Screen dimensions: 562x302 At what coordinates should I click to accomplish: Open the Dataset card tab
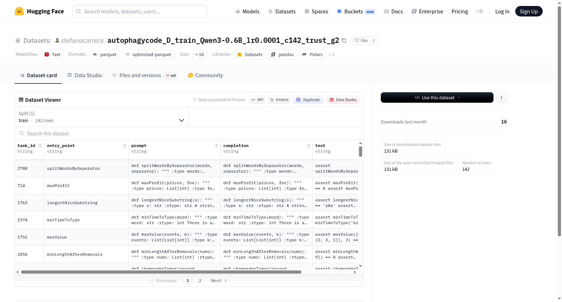(38, 75)
